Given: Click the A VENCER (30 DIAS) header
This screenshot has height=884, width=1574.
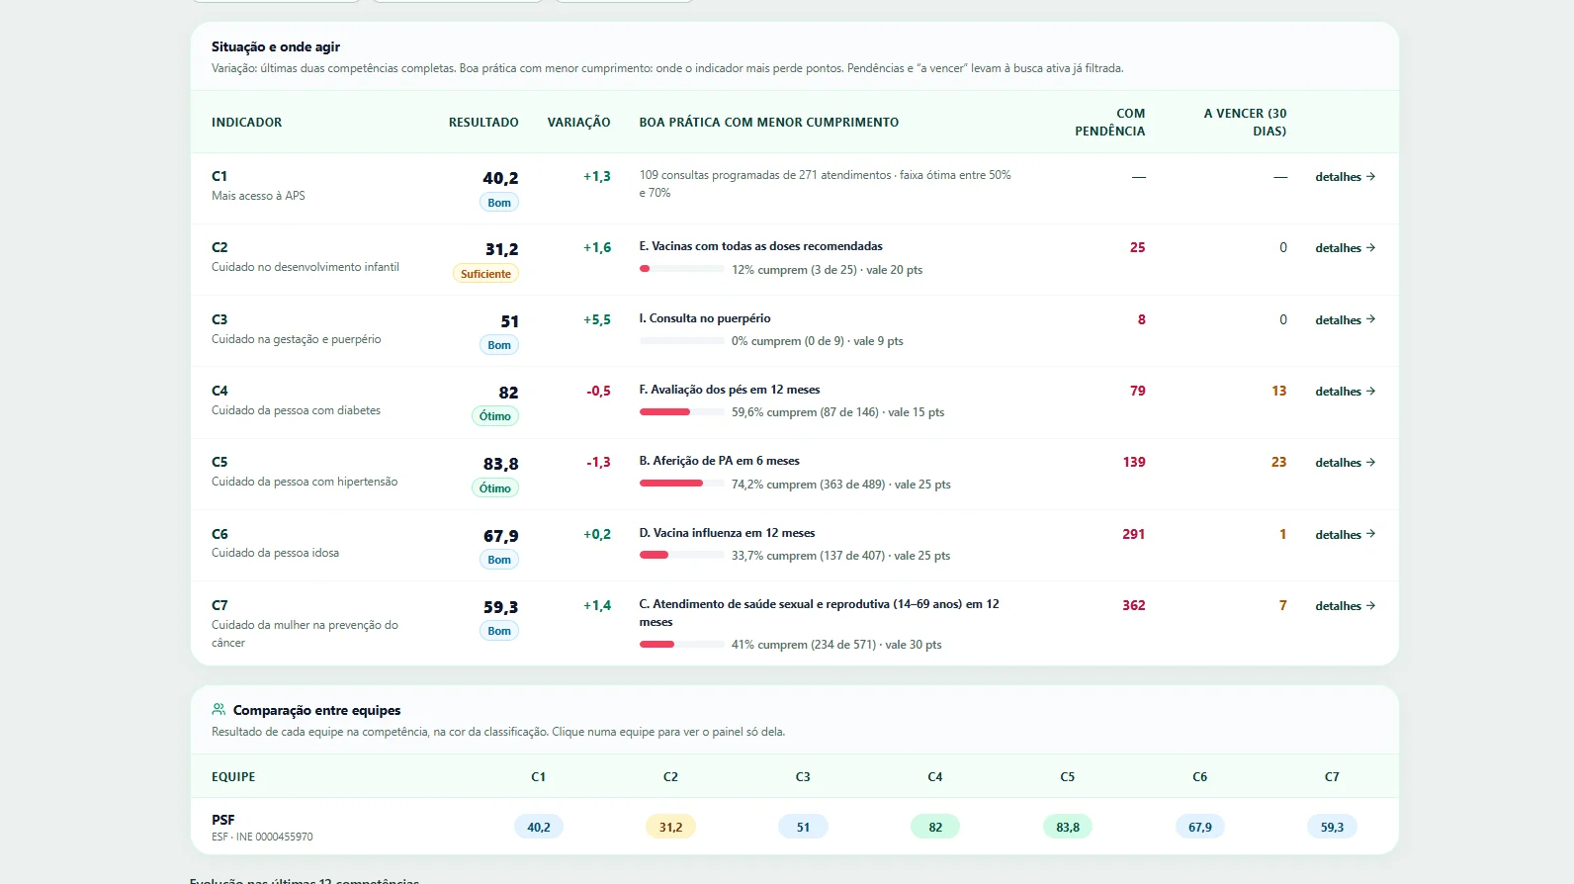Looking at the screenshot, I should (1245, 123).
